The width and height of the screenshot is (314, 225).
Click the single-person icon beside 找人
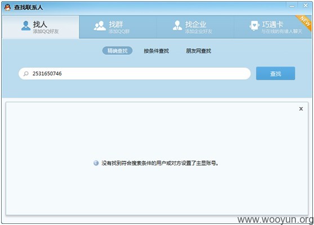pyautogui.click(x=26, y=26)
